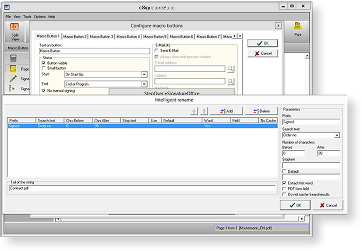Cancel the Intelligent rename dialog
362x251 pixels.
(x=328, y=205)
